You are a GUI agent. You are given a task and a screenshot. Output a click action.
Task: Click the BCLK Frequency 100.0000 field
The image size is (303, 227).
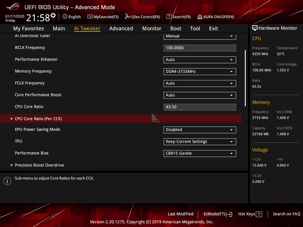(199, 48)
